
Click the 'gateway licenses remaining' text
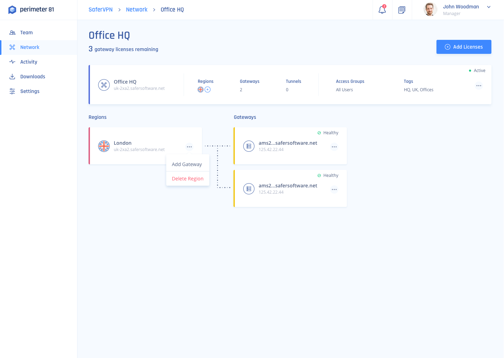click(126, 49)
